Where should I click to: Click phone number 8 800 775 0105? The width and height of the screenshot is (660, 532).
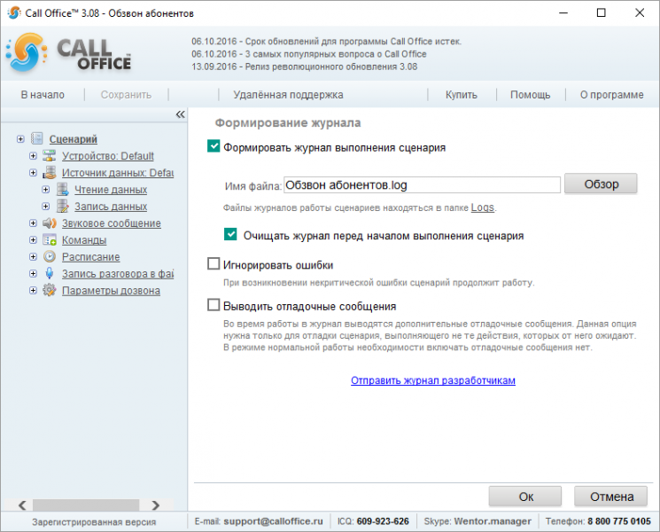(618, 521)
